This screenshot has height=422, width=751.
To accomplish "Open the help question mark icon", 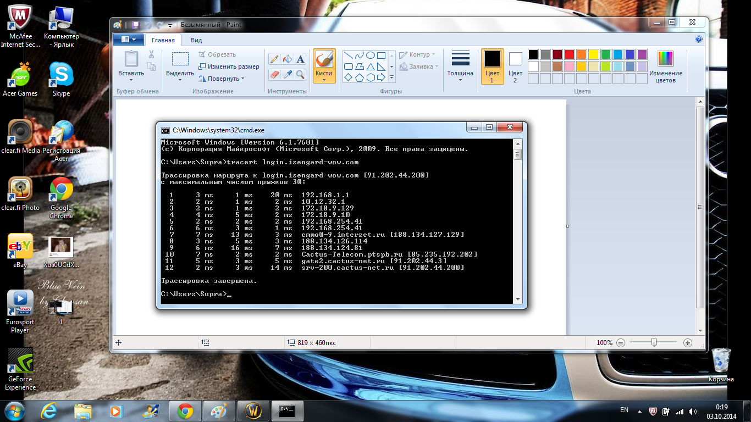I will 699,40.
